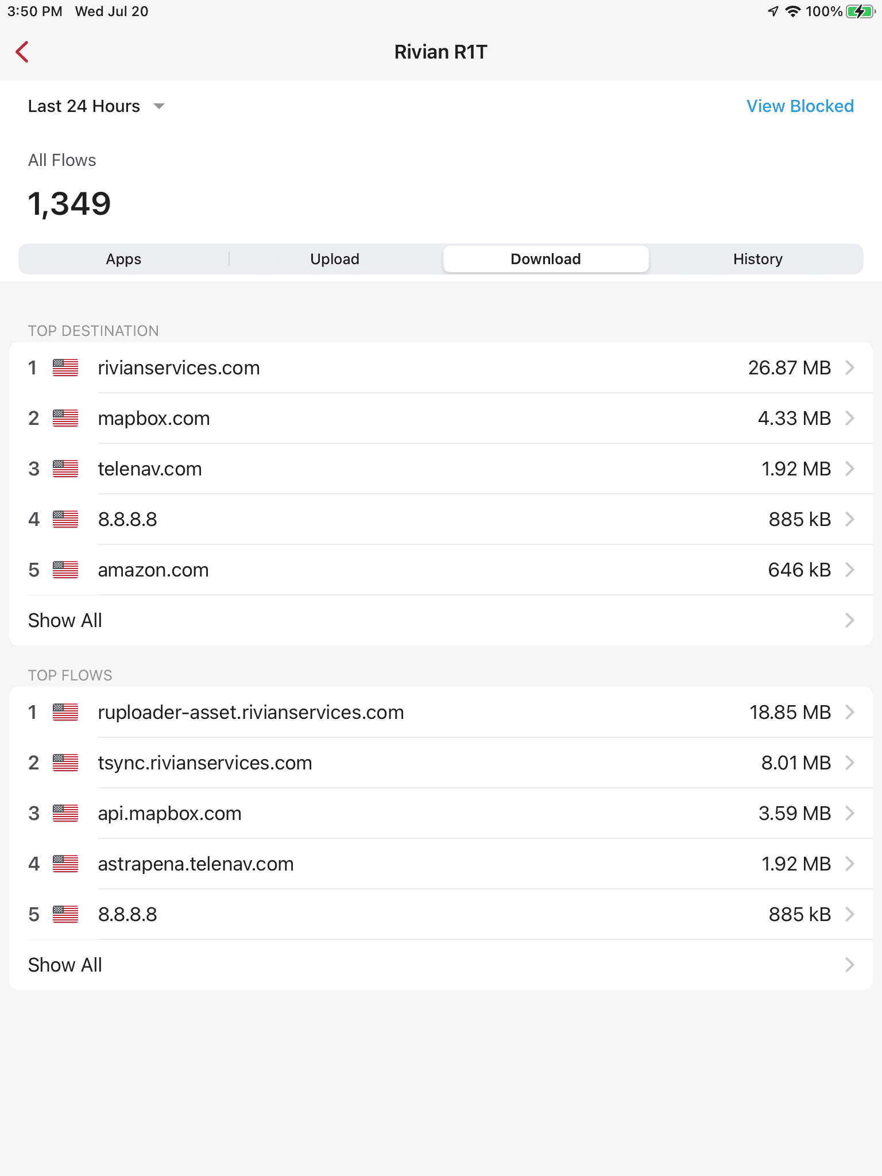Expand the api.mapbox.com chevron showing 3.59 MB

850,813
